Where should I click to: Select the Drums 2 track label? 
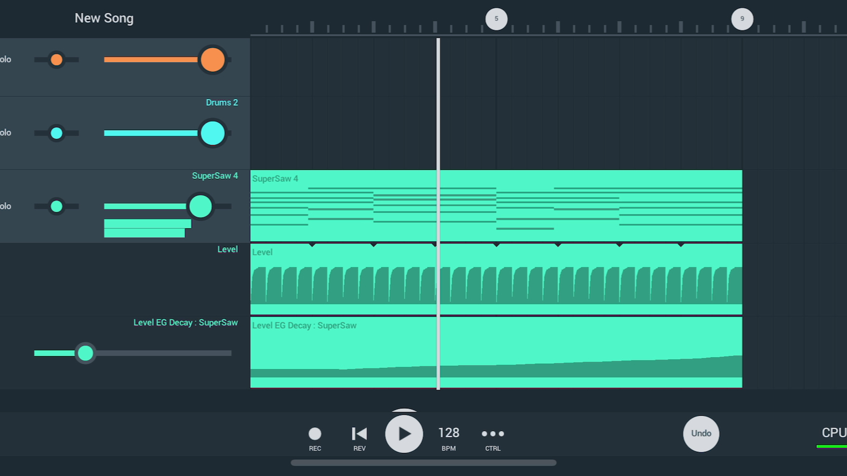[x=222, y=103]
